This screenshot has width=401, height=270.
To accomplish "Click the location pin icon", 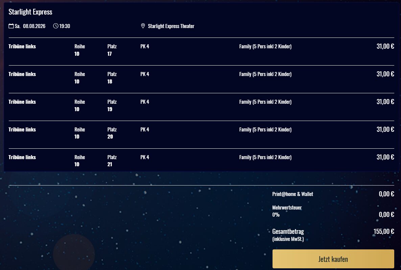I will click(x=143, y=26).
